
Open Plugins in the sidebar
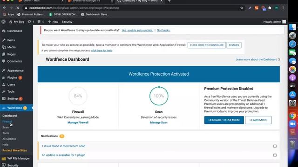coord(12,77)
